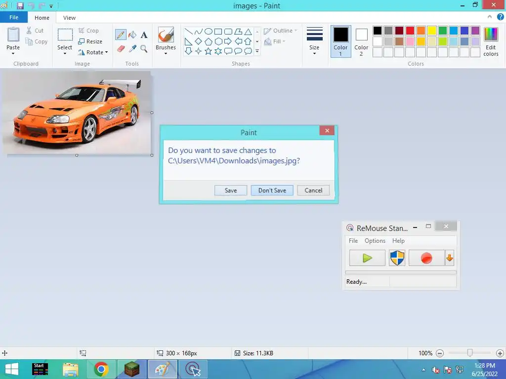
Task: Choose the Triangle shape
Action: point(248,31)
